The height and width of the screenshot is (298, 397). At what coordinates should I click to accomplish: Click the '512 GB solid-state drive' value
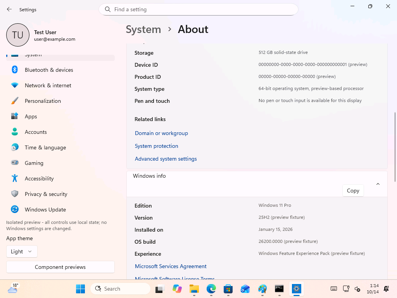click(x=283, y=52)
